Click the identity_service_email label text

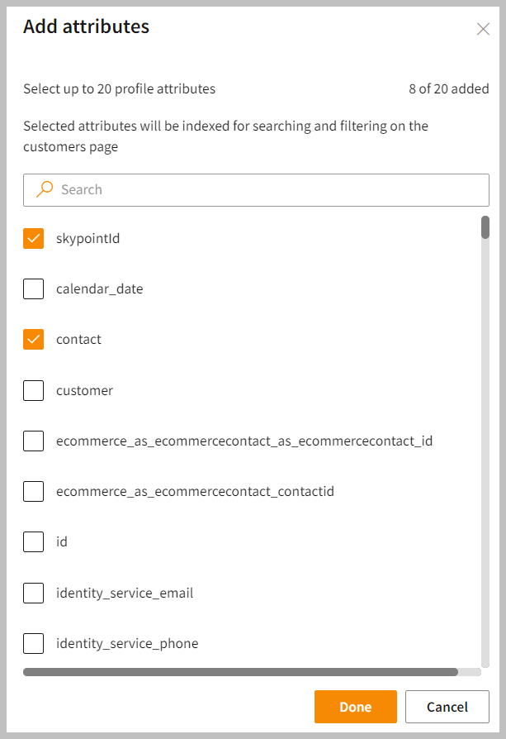125,593
